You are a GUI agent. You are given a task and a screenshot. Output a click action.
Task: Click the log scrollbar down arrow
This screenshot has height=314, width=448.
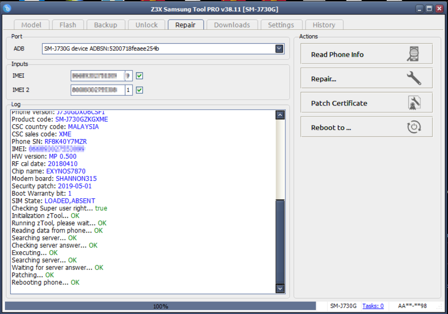[280, 289]
